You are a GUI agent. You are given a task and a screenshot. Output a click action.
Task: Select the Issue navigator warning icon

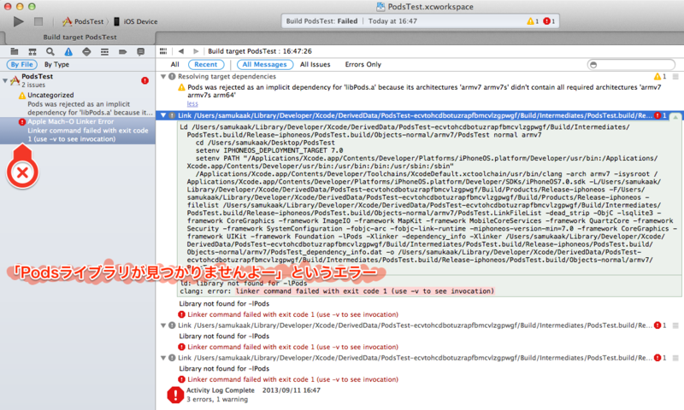68,52
